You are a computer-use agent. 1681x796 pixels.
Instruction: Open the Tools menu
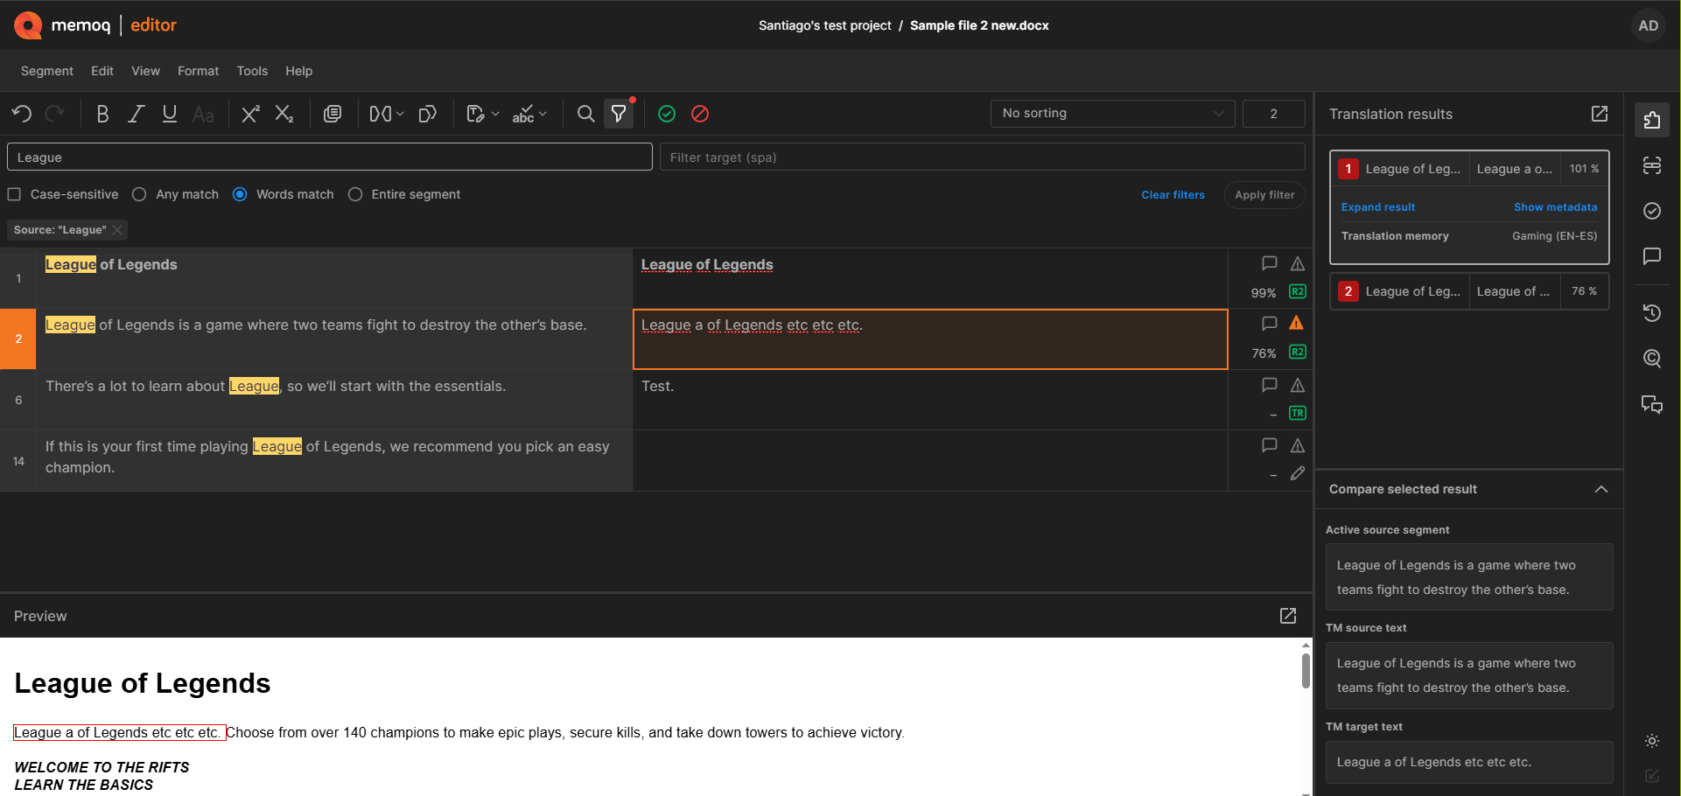(252, 71)
